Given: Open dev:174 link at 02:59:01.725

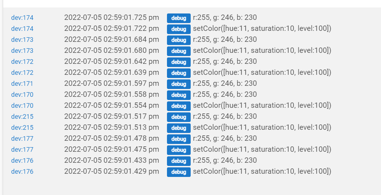Looking at the screenshot, I should click(x=22, y=18).
